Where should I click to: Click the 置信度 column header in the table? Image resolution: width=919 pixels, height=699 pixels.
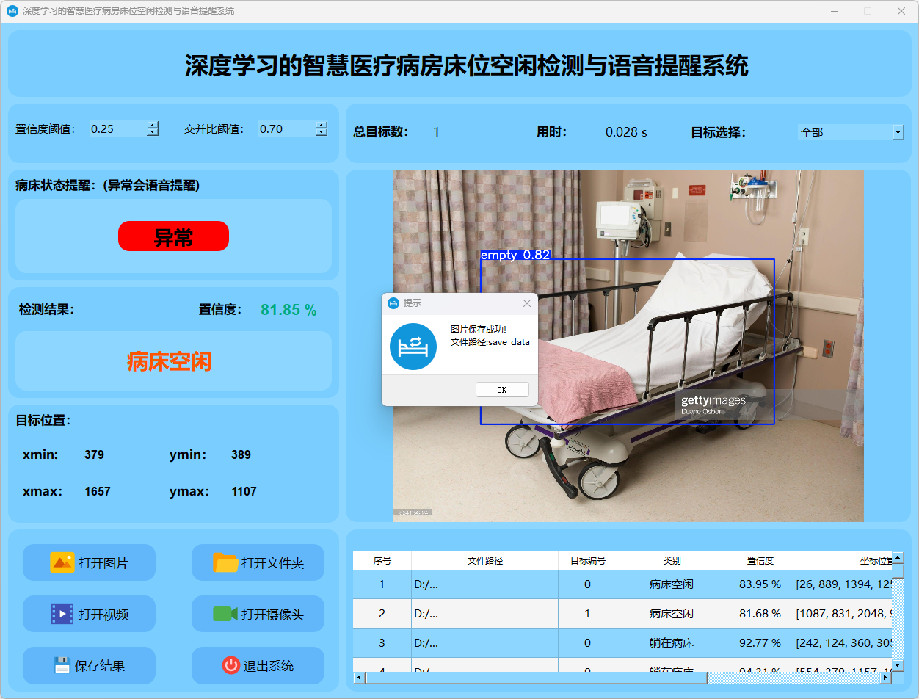(x=760, y=560)
